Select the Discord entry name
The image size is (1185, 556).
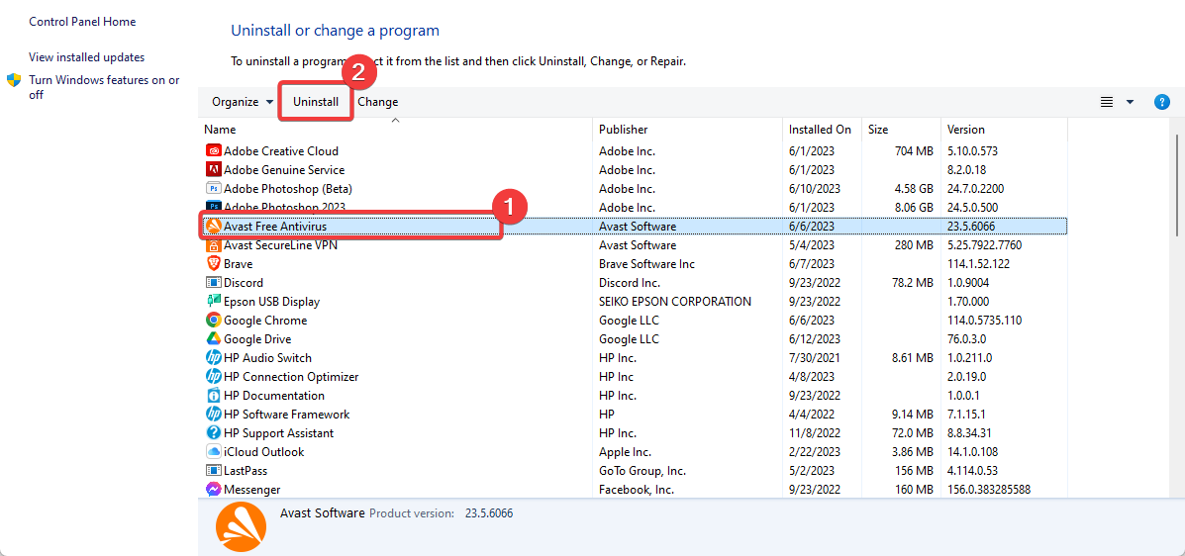[x=244, y=283]
